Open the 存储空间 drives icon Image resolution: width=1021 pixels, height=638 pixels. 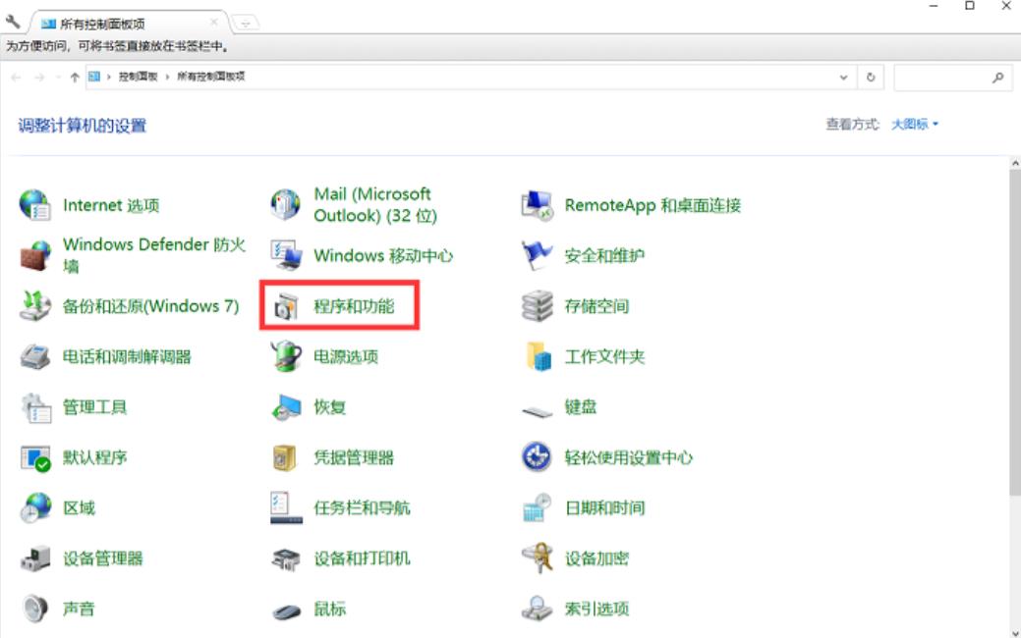tap(538, 305)
